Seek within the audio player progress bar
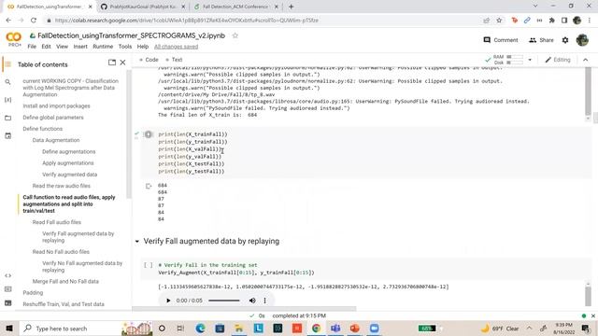598x336 pixels. (x=224, y=301)
